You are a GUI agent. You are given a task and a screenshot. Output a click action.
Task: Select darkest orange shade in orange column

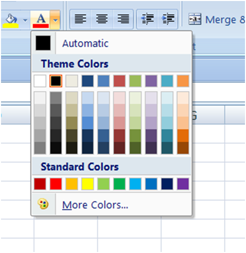pos(183,148)
